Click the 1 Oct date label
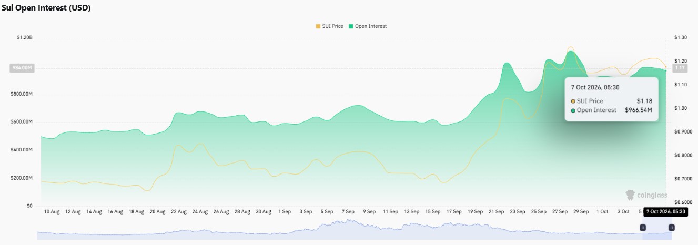Image resolution: width=698 pixels, height=245 pixels. [x=602, y=212]
